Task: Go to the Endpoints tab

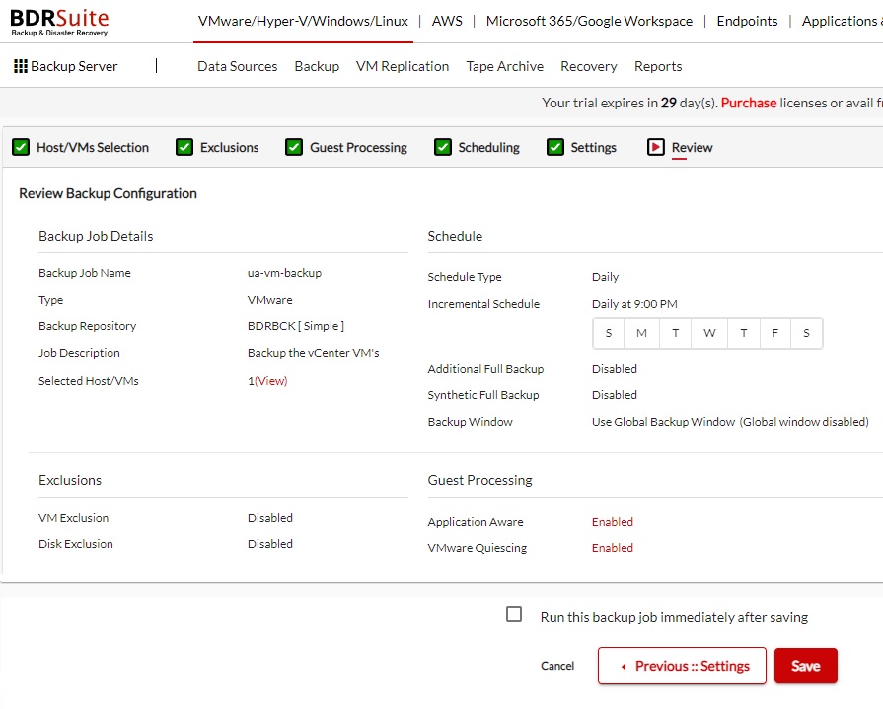Action: [747, 22]
